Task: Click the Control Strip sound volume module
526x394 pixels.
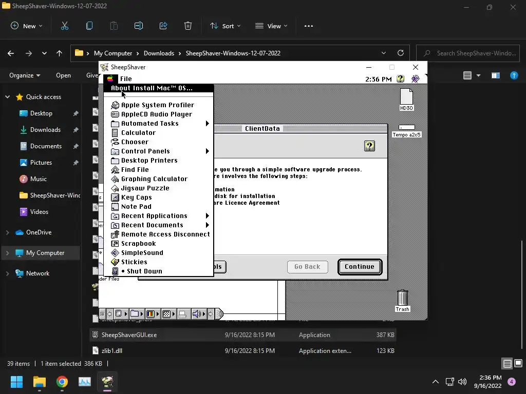Action: [199, 314]
